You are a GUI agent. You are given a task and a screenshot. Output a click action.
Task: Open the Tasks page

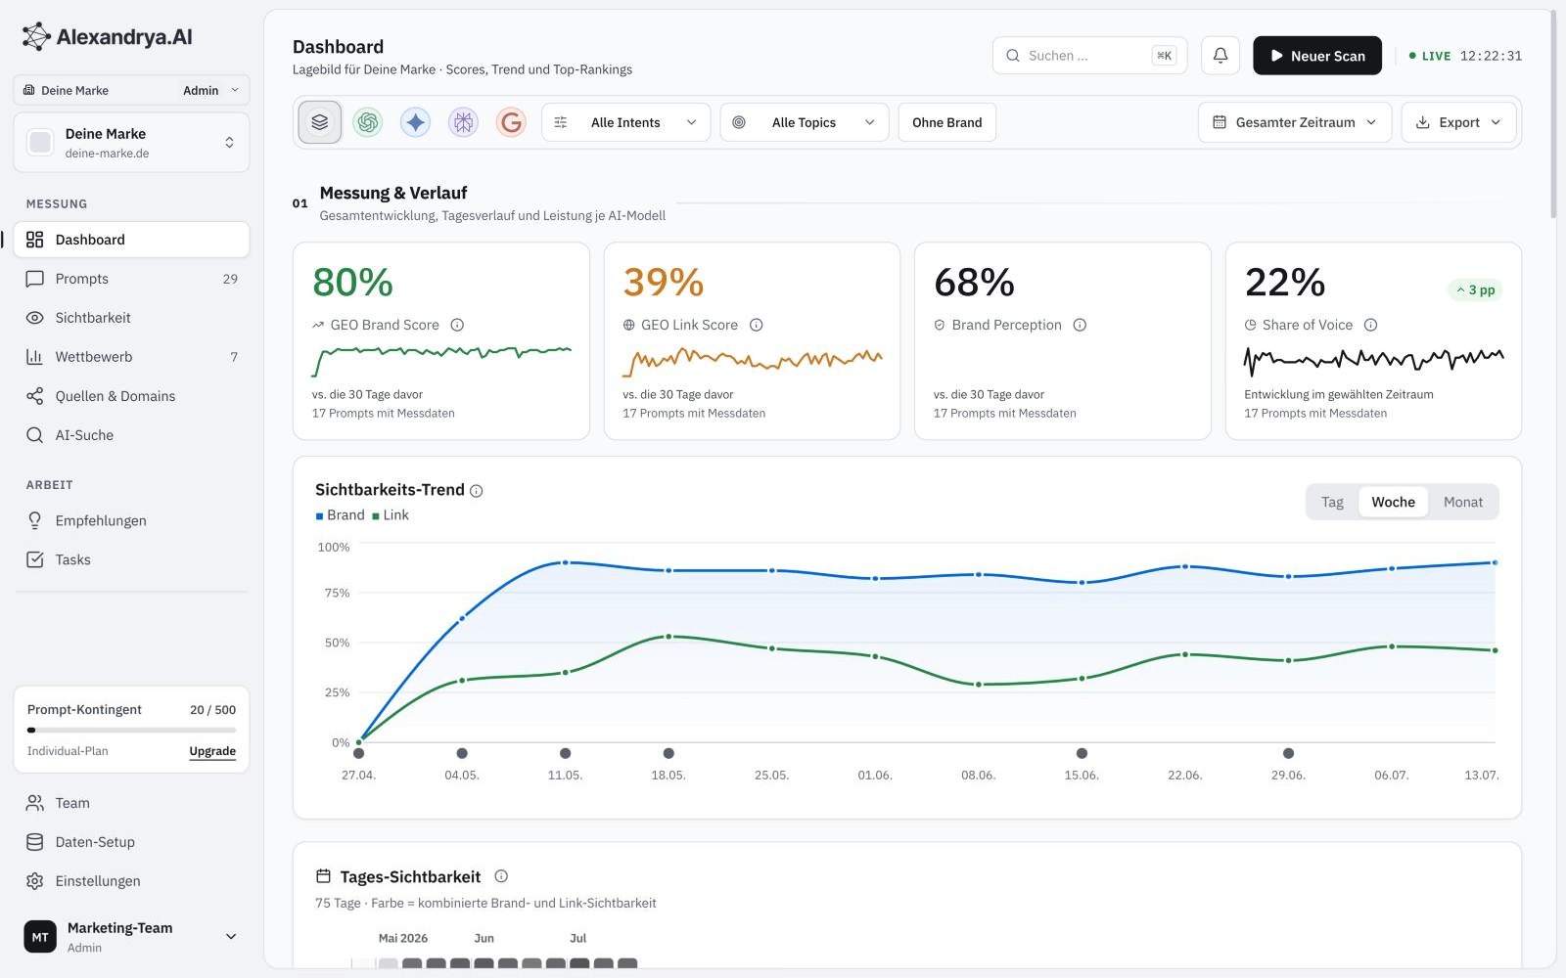tap(131, 559)
